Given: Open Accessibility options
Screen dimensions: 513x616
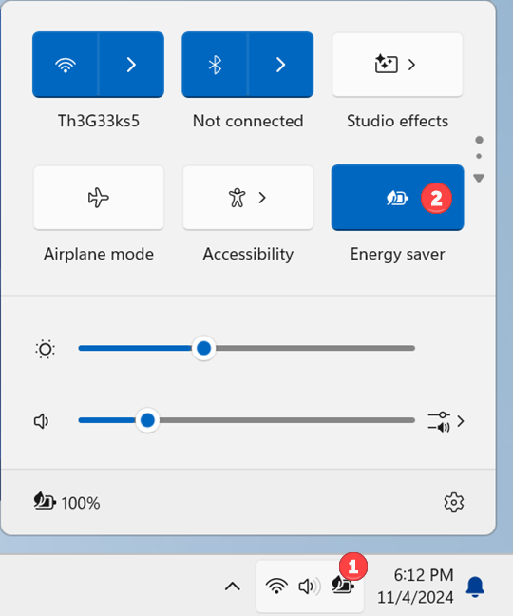Looking at the screenshot, I should point(248,198).
